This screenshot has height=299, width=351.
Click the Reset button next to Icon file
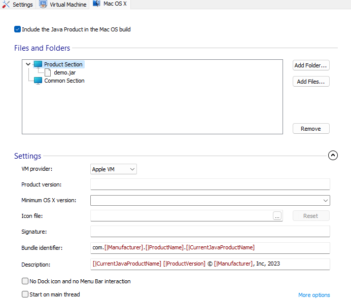point(311,216)
